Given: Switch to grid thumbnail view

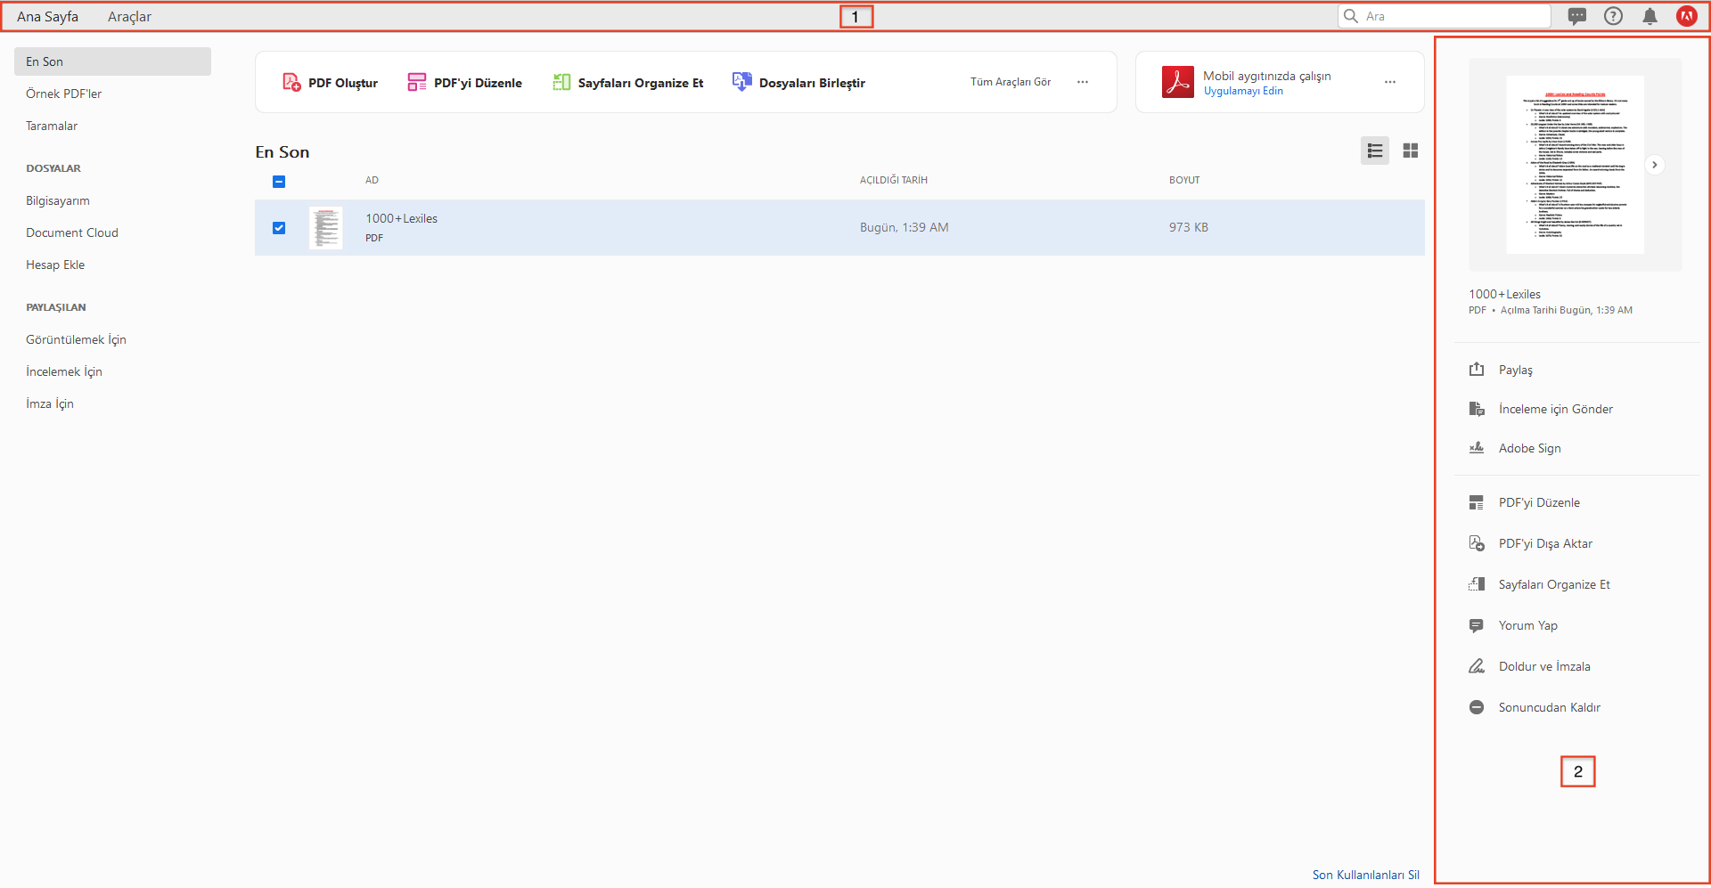Looking at the screenshot, I should (1411, 151).
